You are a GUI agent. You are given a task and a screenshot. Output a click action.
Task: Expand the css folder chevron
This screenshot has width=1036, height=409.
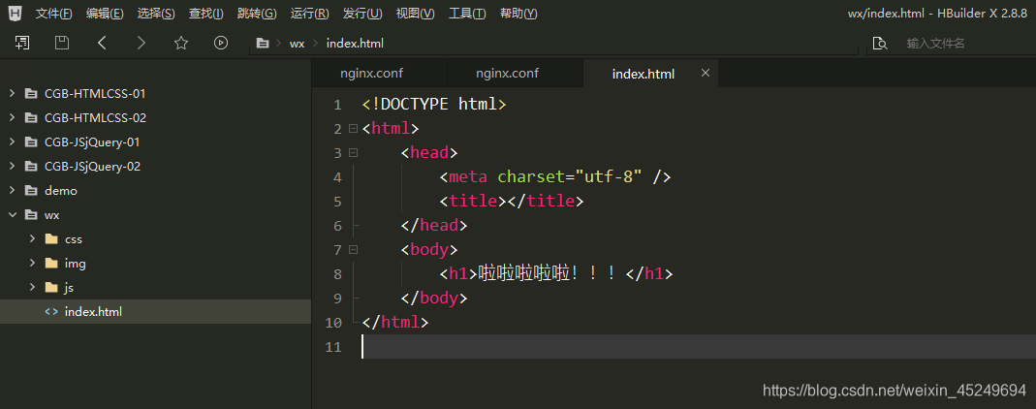click(x=32, y=239)
